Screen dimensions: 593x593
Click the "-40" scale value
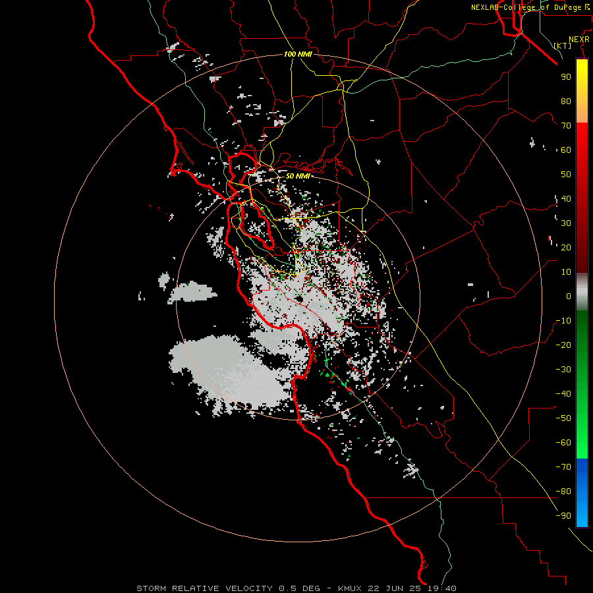(563, 394)
